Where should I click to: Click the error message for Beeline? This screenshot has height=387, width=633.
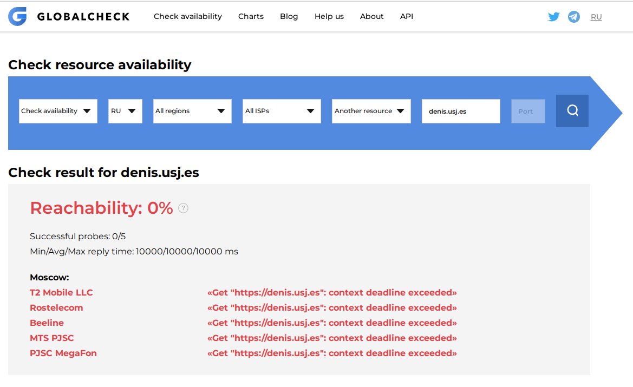pos(332,323)
